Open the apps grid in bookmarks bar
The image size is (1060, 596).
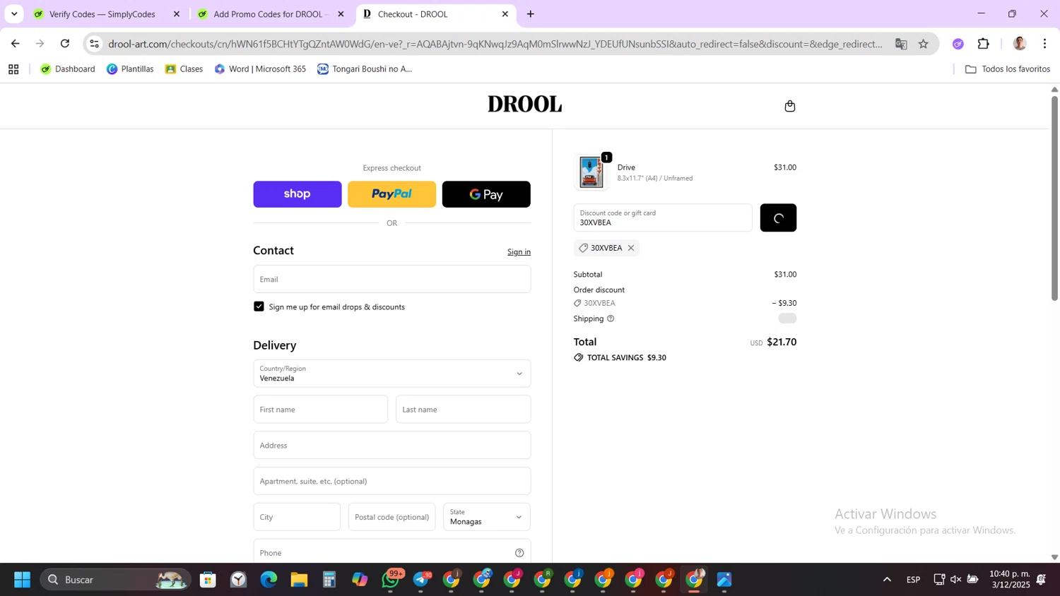[x=13, y=69]
